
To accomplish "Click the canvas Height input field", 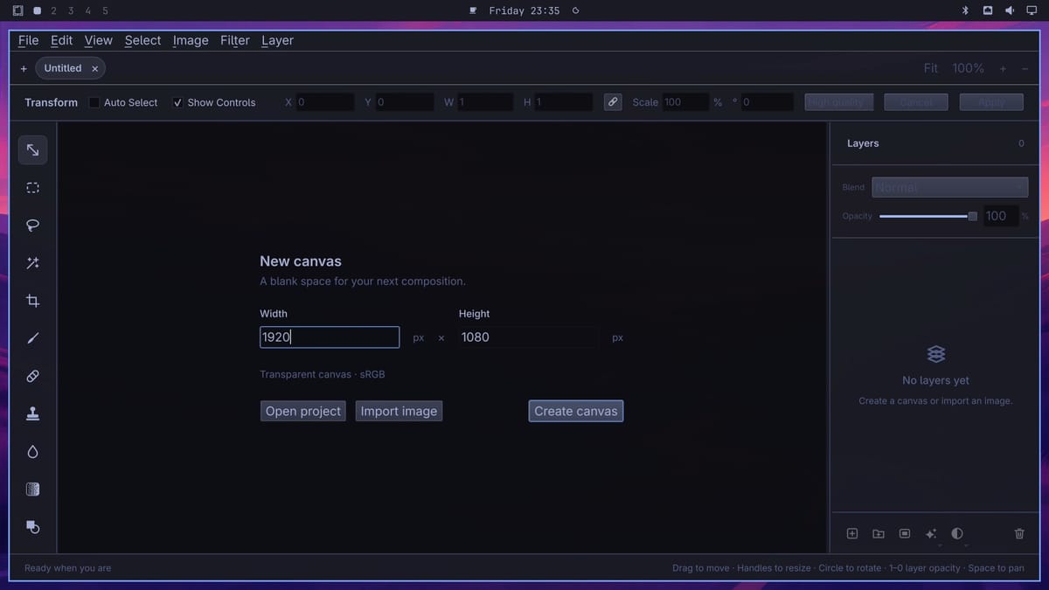I will [529, 337].
